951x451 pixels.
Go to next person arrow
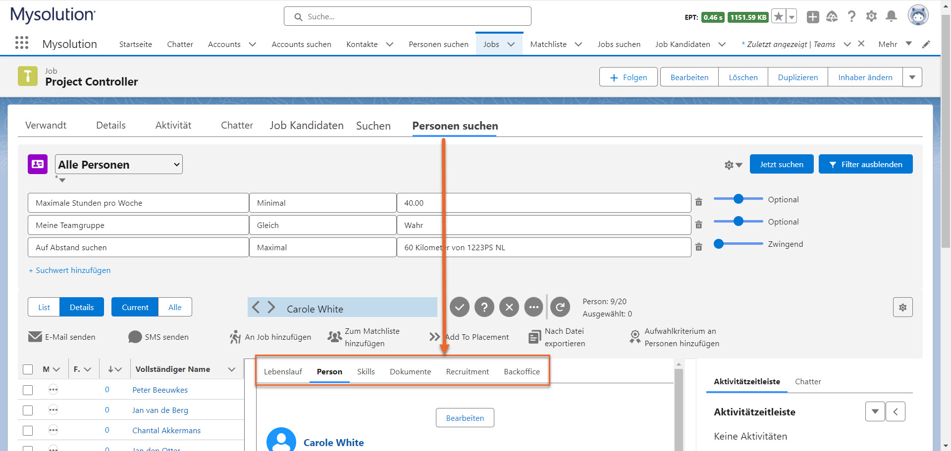coord(271,307)
